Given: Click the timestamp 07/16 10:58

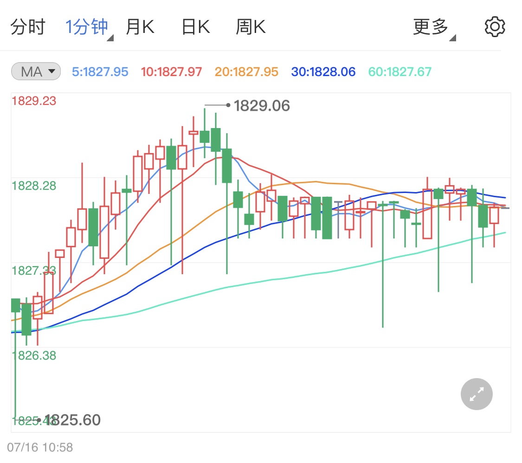Looking at the screenshot, I should [40, 447].
